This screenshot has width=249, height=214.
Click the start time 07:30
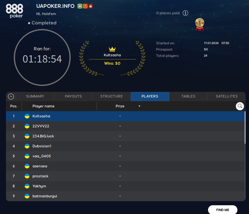225,43
